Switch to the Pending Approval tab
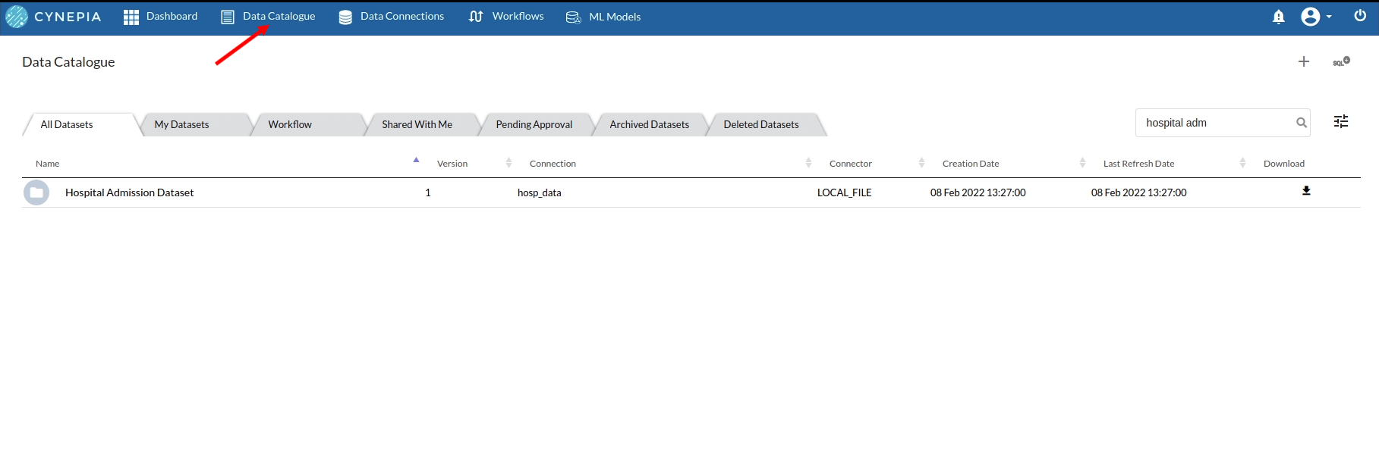This screenshot has width=1379, height=463. [x=534, y=124]
